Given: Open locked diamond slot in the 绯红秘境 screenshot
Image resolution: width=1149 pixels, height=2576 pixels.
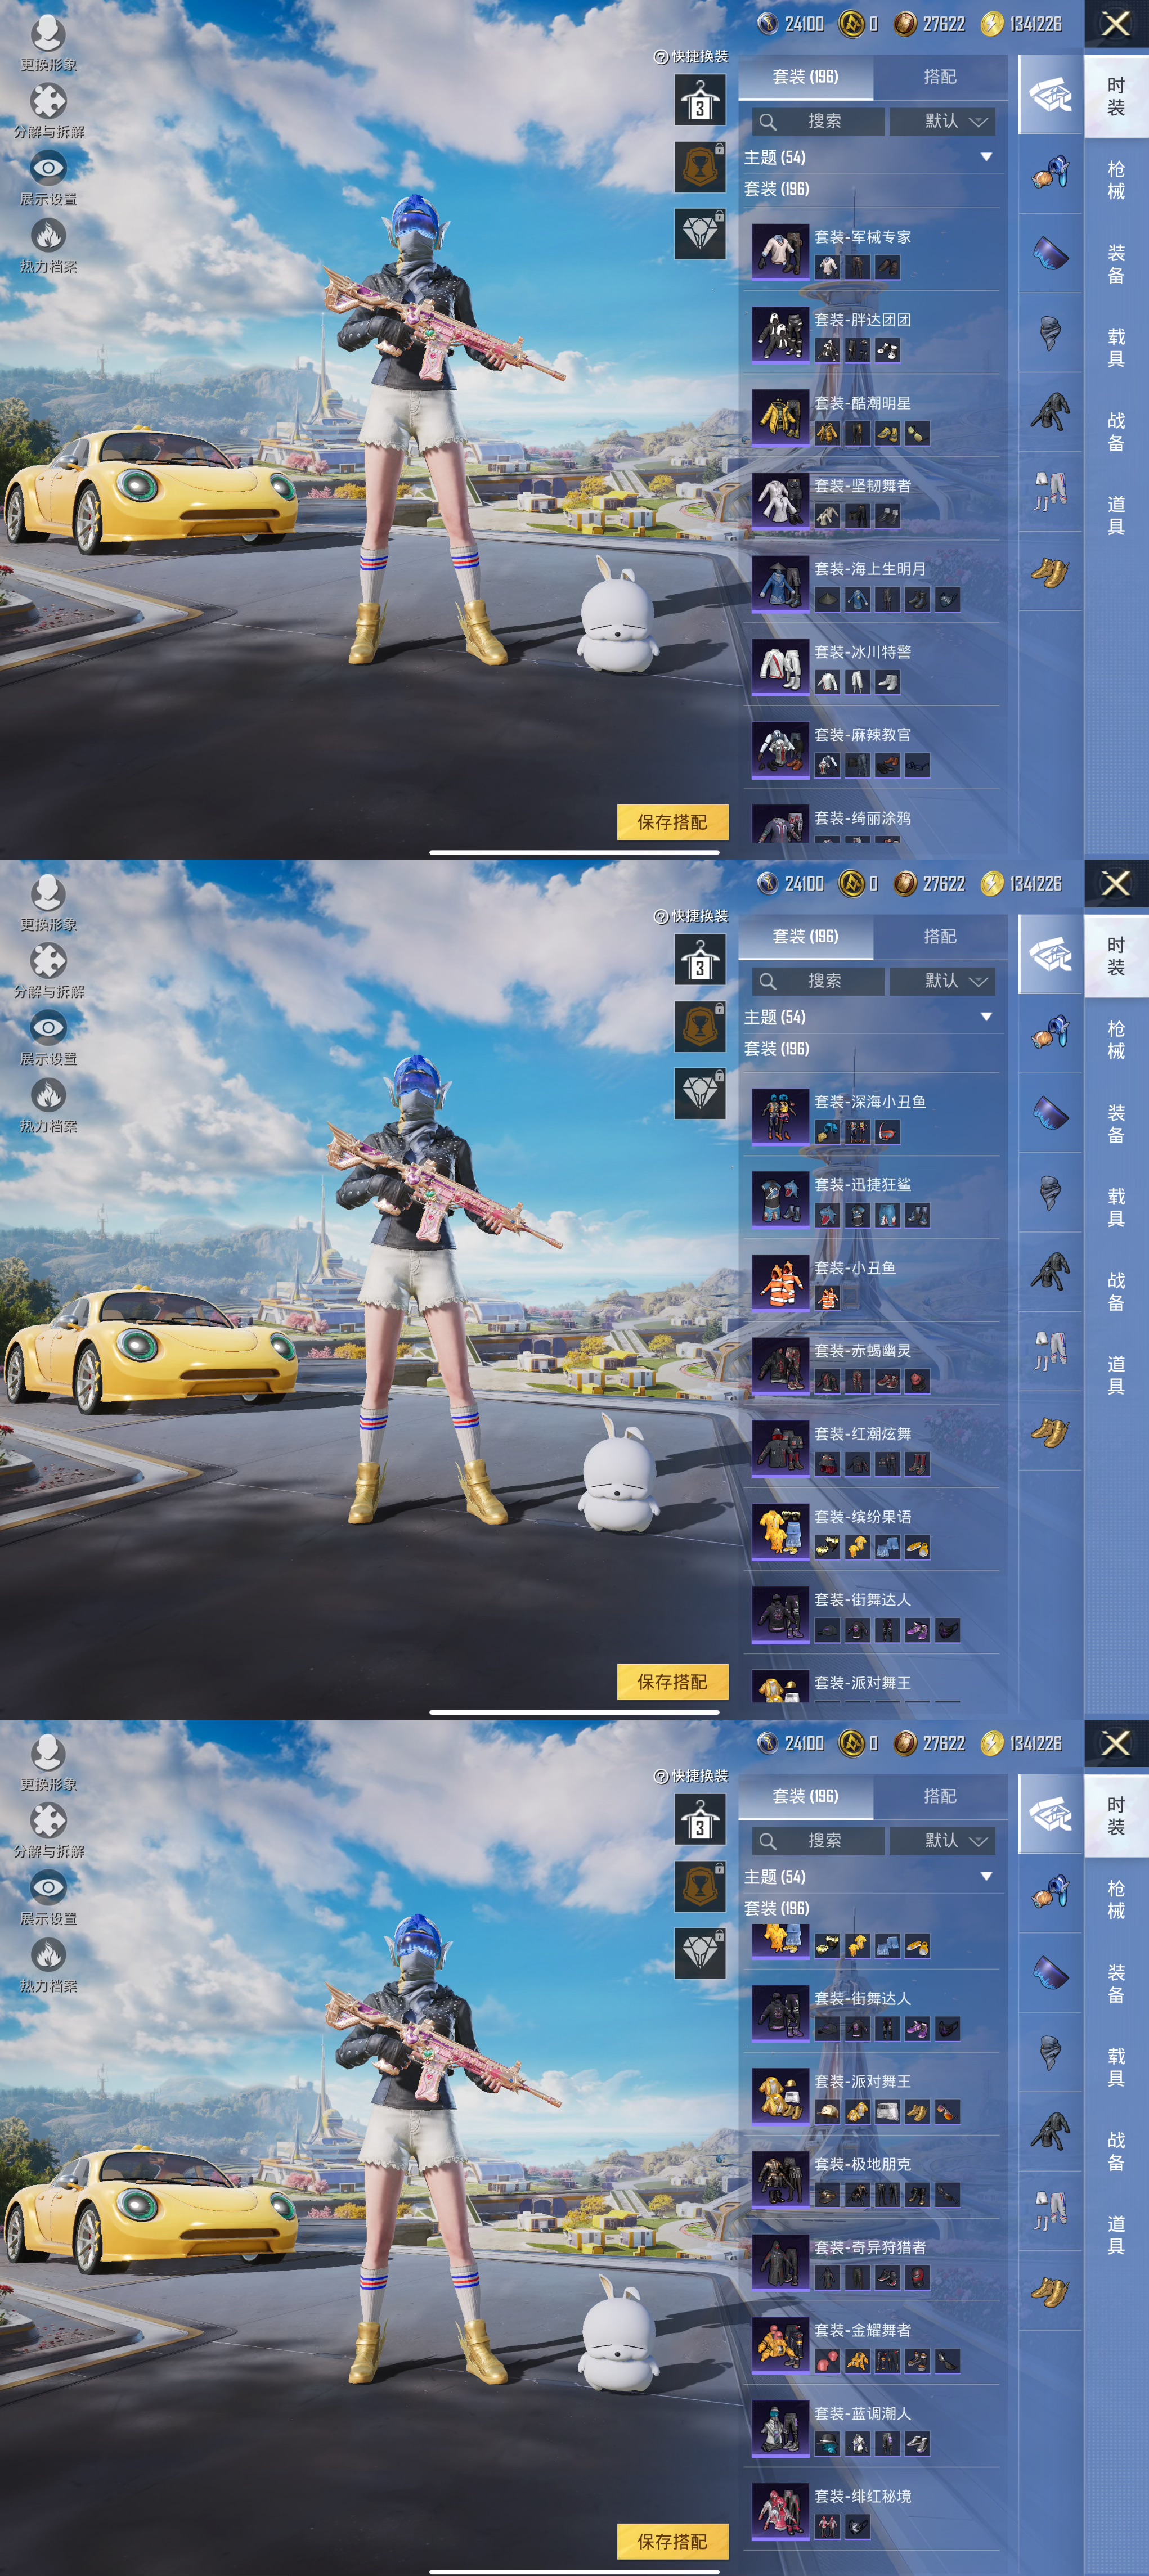Looking at the screenshot, I should [x=700, y=1952].
